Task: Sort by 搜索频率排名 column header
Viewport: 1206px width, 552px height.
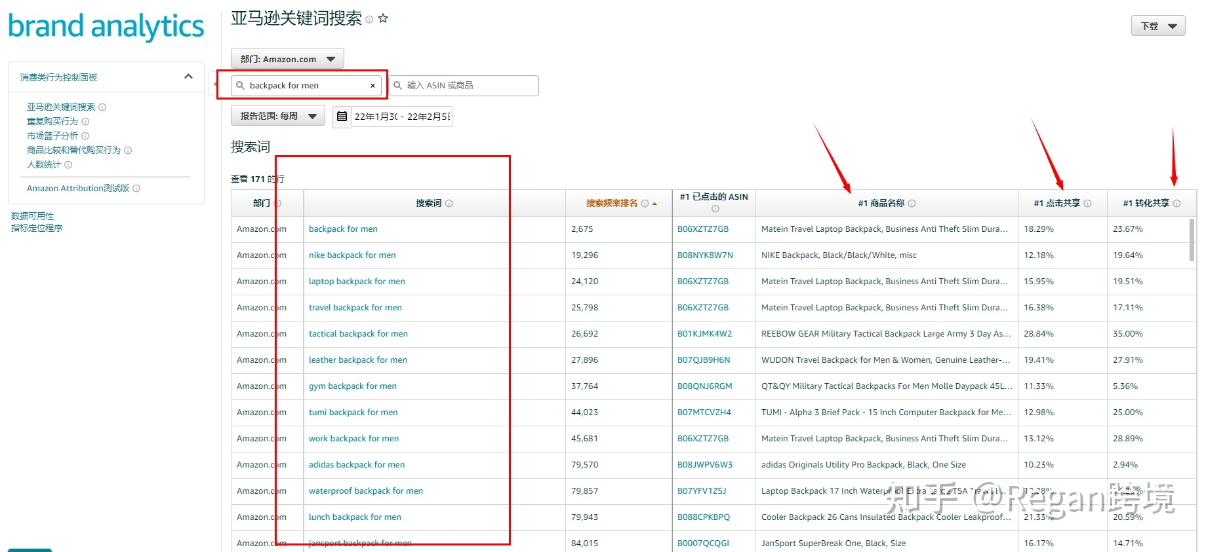Action: coord(611,204)
